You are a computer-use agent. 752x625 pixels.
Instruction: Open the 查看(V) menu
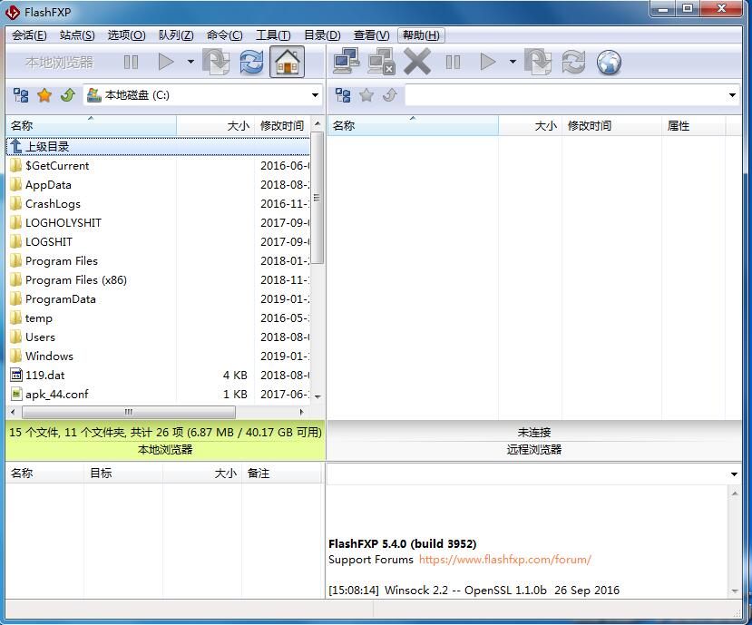point(372,35)
